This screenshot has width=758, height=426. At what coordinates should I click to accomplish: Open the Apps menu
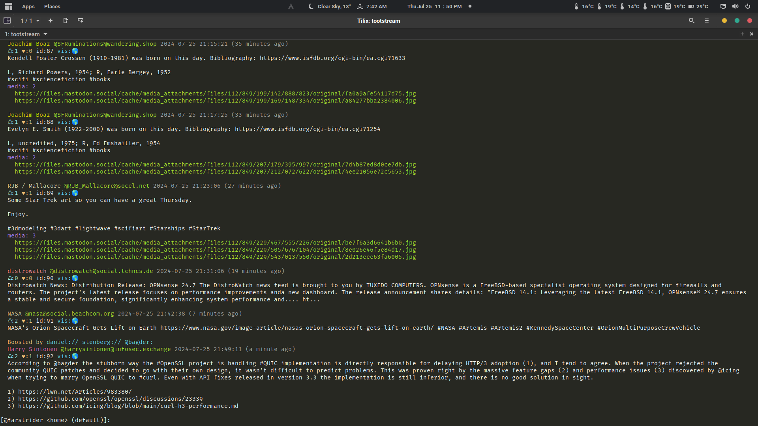[x=28, y=6]
